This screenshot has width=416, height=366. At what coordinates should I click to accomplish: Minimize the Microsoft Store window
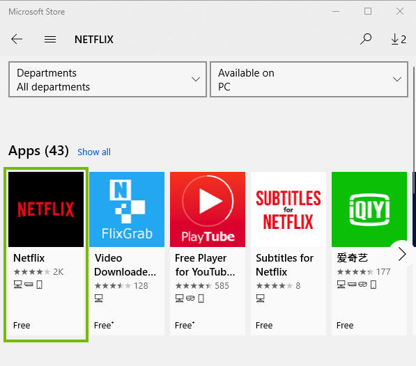tap(336, 11)
